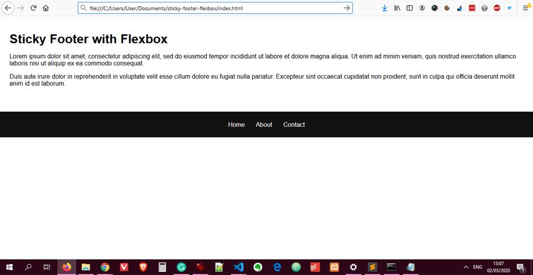Open Calculator from the taskbar

[162, 267]
